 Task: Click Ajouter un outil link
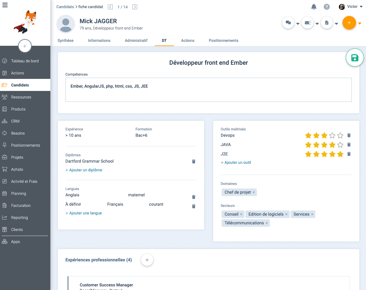236,162
